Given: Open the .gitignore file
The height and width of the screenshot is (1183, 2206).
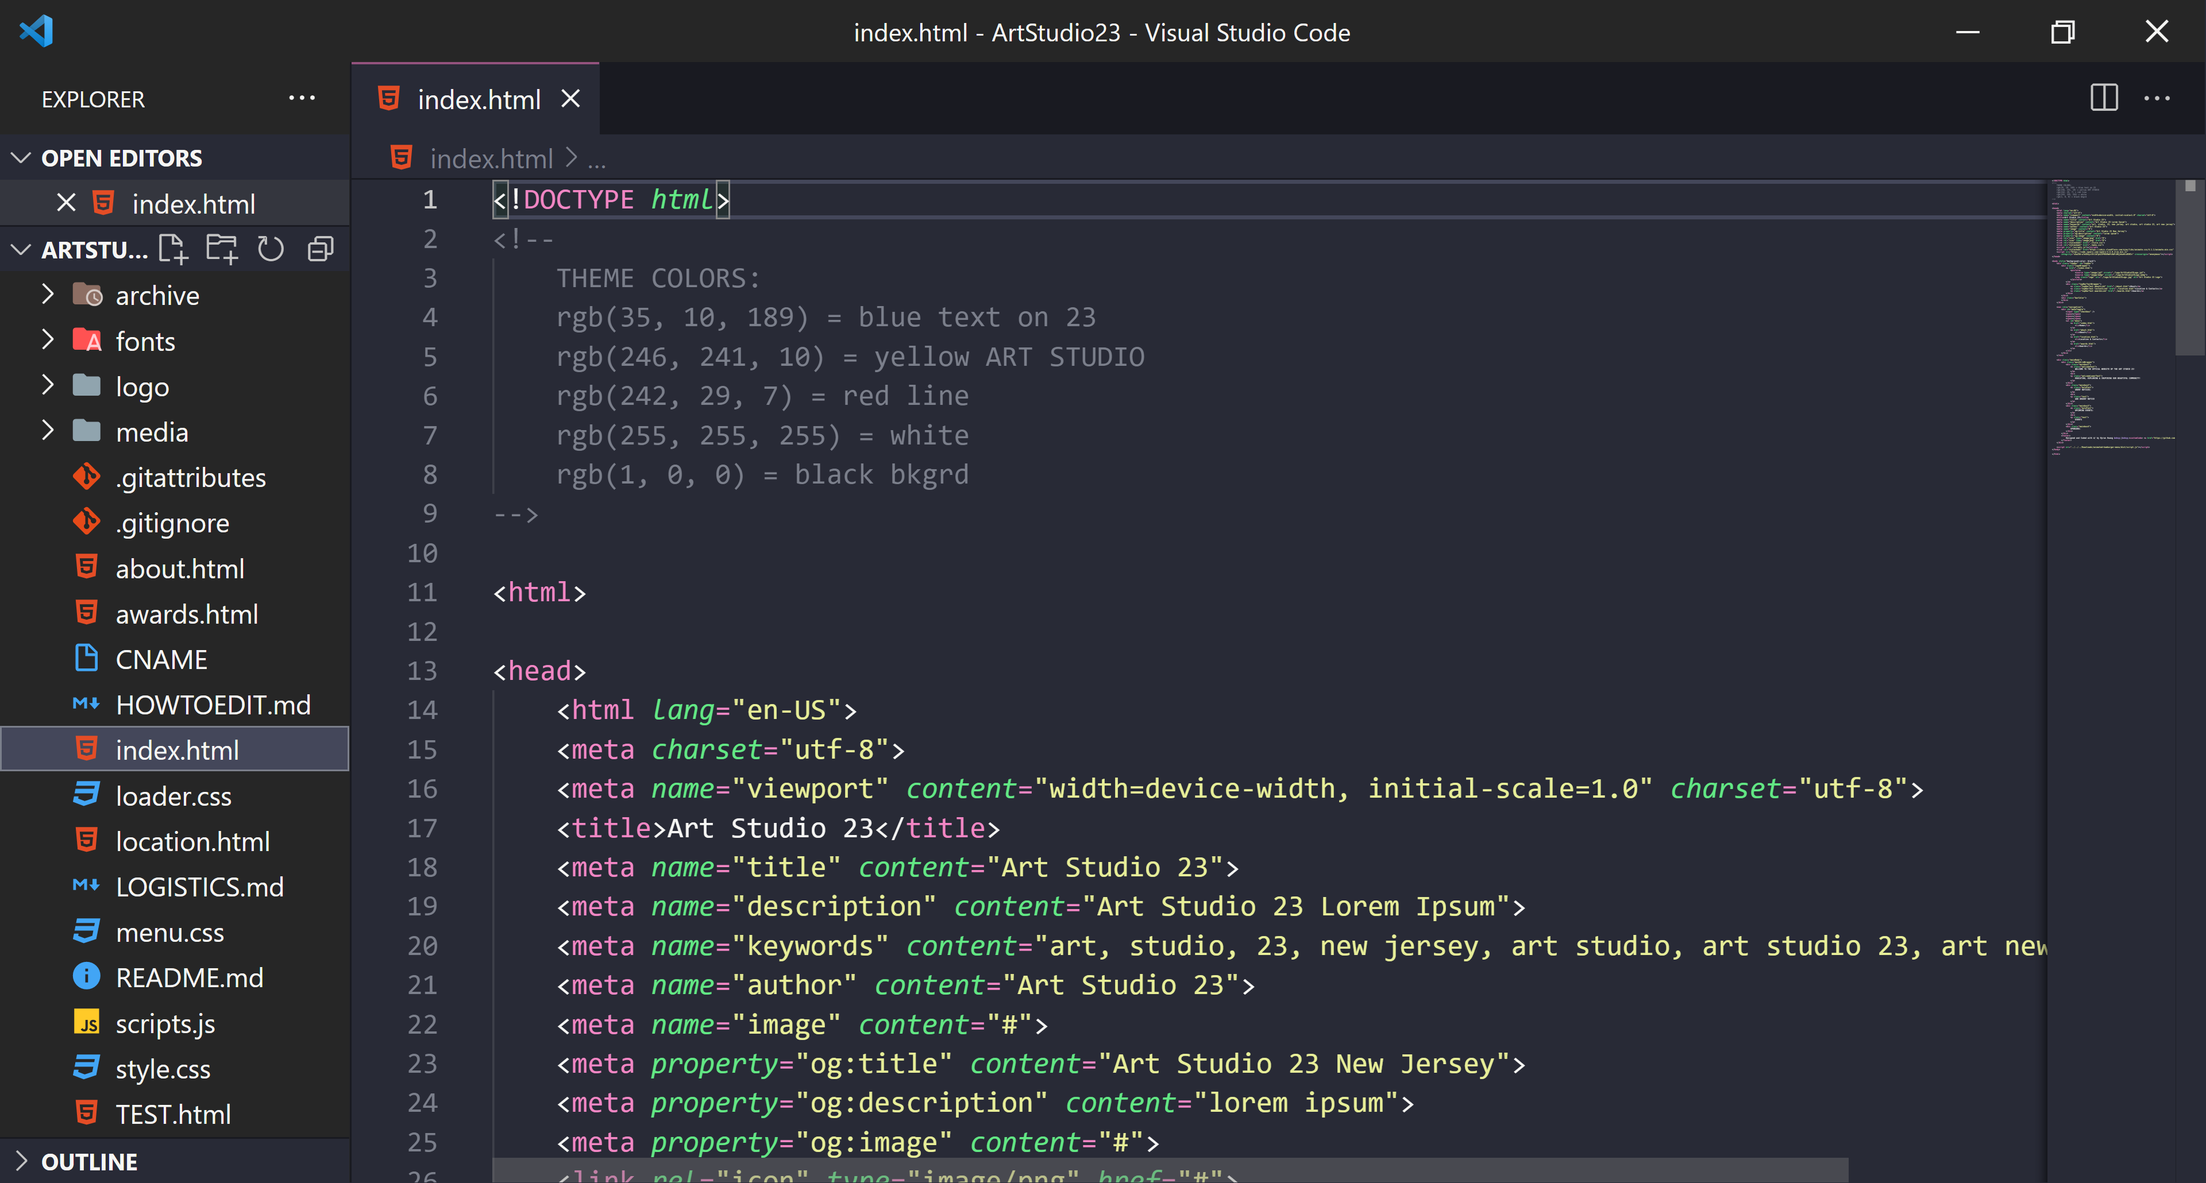Looking at the screenshot, I should pyautogui.click(x=175, y=523).
